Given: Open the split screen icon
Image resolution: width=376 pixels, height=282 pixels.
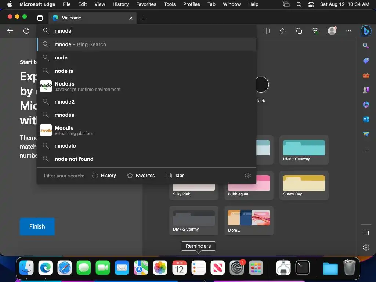Looking at the screenshot, I should [x=267, y=31].
